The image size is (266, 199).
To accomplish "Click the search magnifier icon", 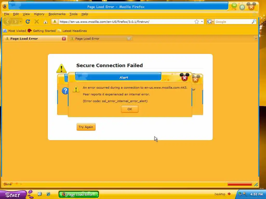I will pos(254,22).
